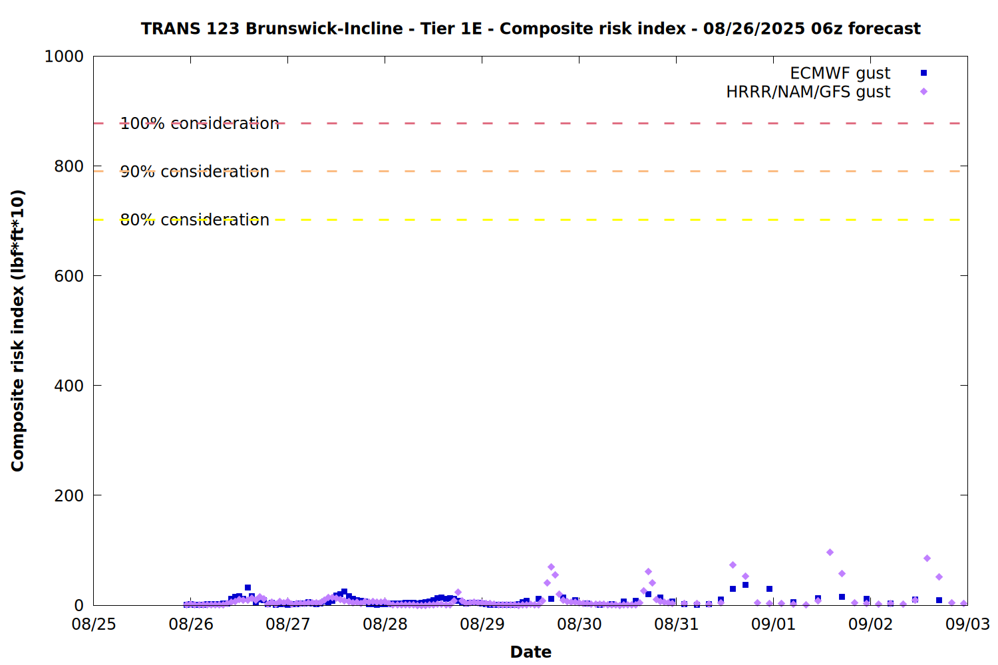Click the x-axis date 09/02
The height and width of the screenshot is (665, 998).
coord(871,624)
